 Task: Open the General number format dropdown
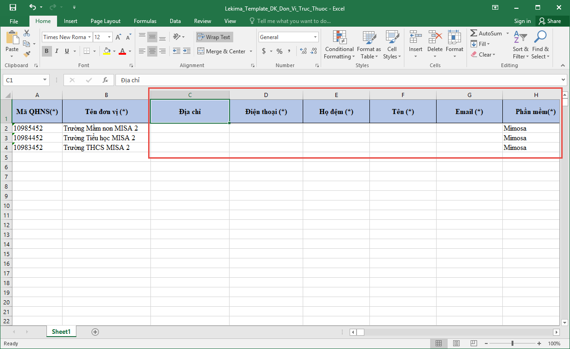click(316, 37)
